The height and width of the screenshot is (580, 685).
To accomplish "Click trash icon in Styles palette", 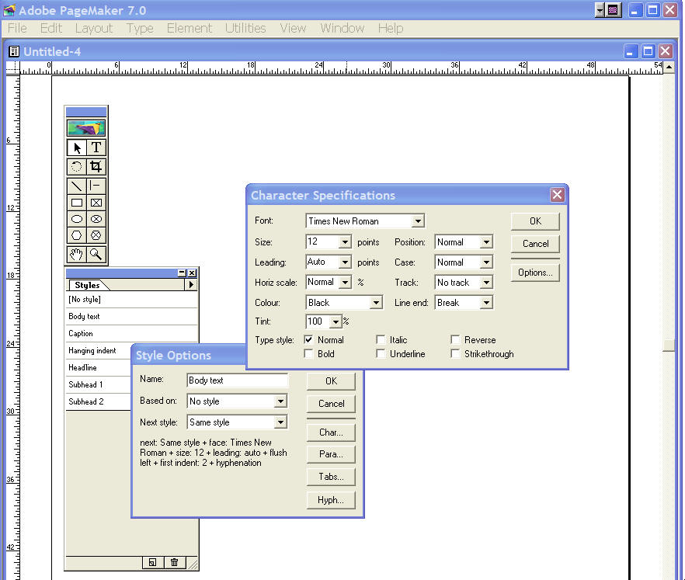I will click(x=174, y=562).
